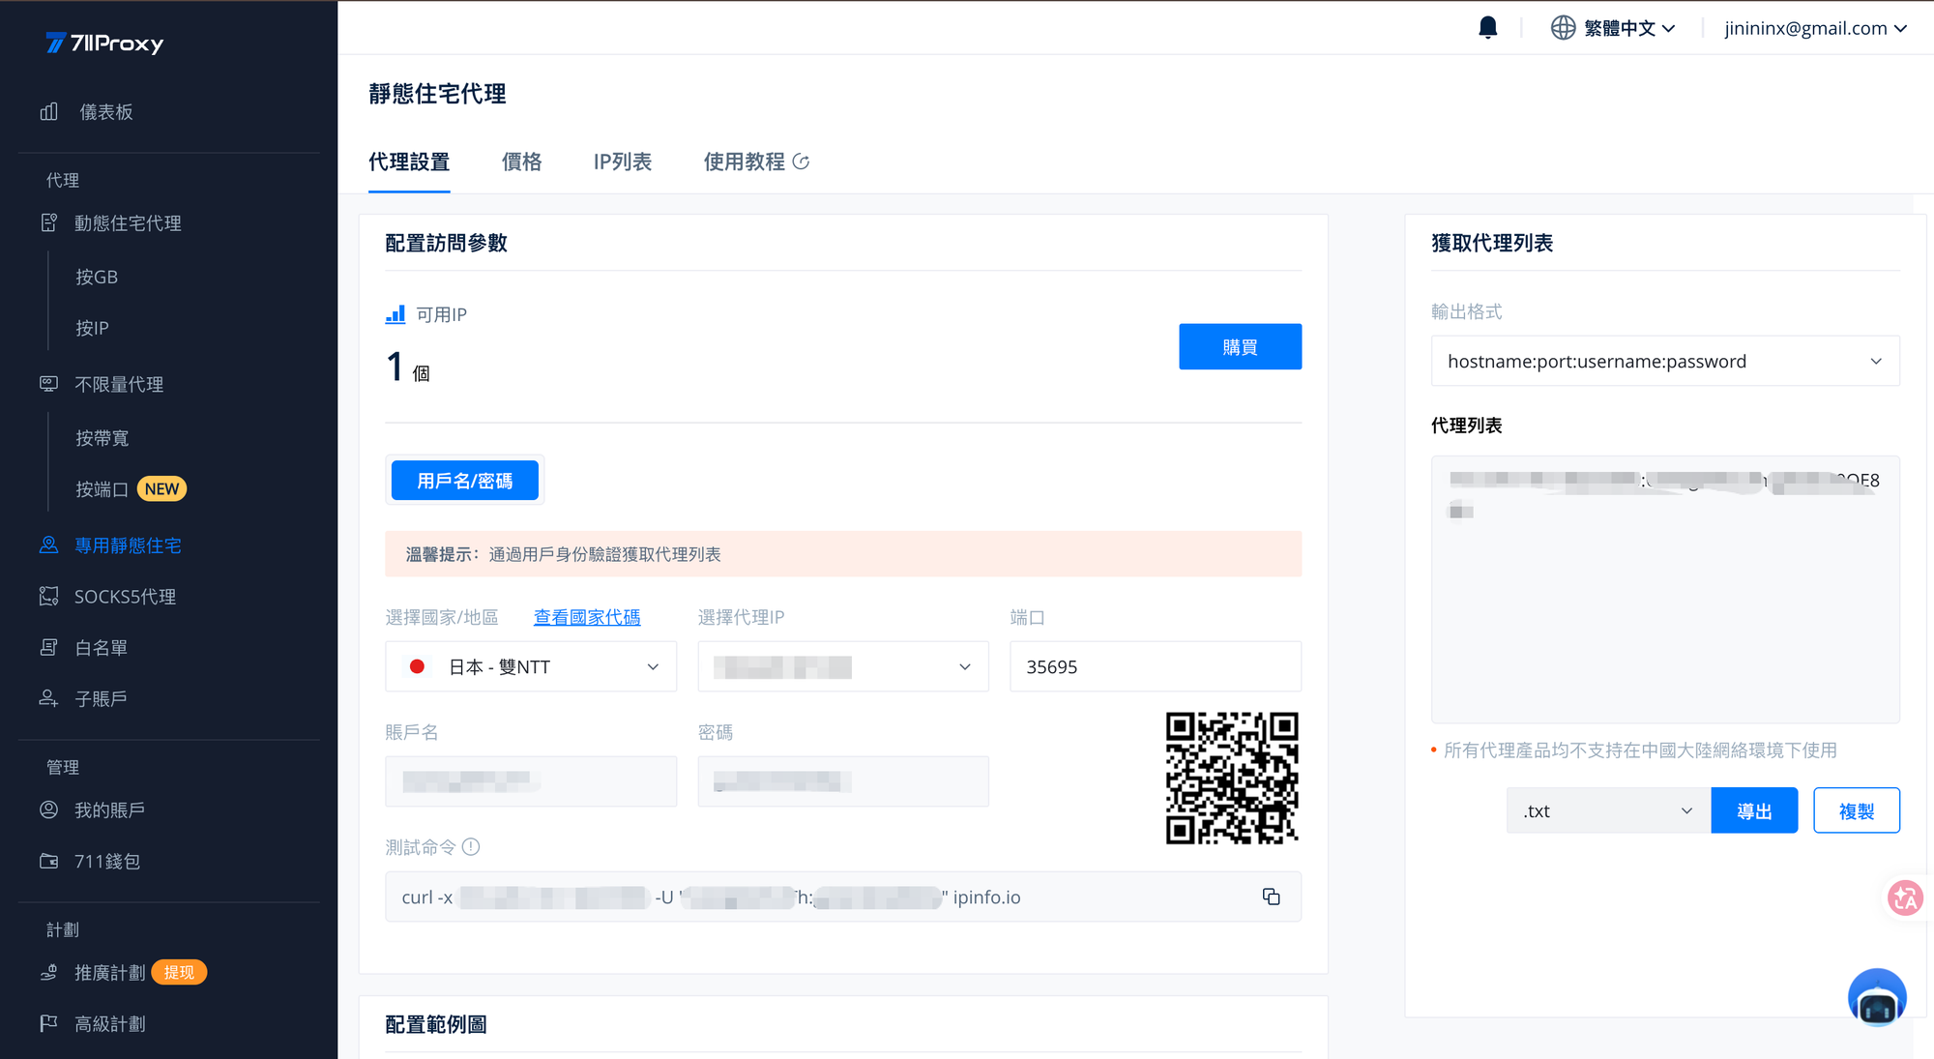Screen dimensions: 1934x1059
Task: Select the 用戶名/密碼 auth tab
Action: pos(465,481)
